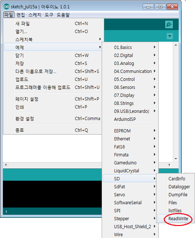This screenshot has width=195, height=238.
Task: Expand the Fat16 library examples
Action: point(130,147)
